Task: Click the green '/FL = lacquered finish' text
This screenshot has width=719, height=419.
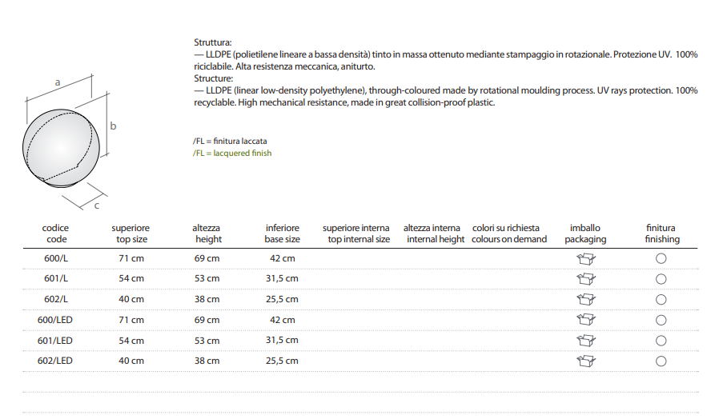Action: click(x=232, y=153)
